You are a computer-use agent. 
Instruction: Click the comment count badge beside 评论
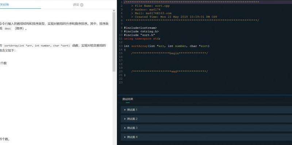pos(81,5)
